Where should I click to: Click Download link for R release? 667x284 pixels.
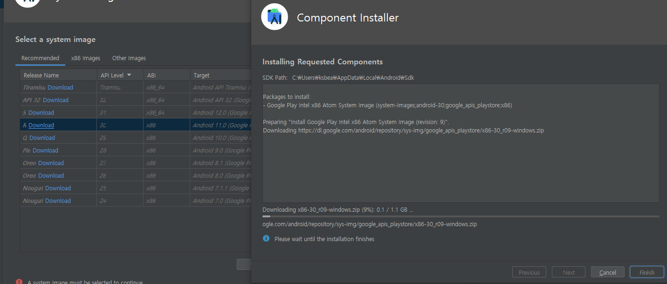[x=41, y=125]
